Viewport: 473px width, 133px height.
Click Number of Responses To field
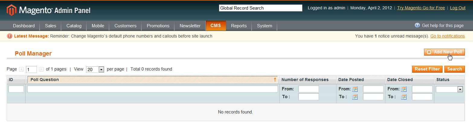coord(309,97)
